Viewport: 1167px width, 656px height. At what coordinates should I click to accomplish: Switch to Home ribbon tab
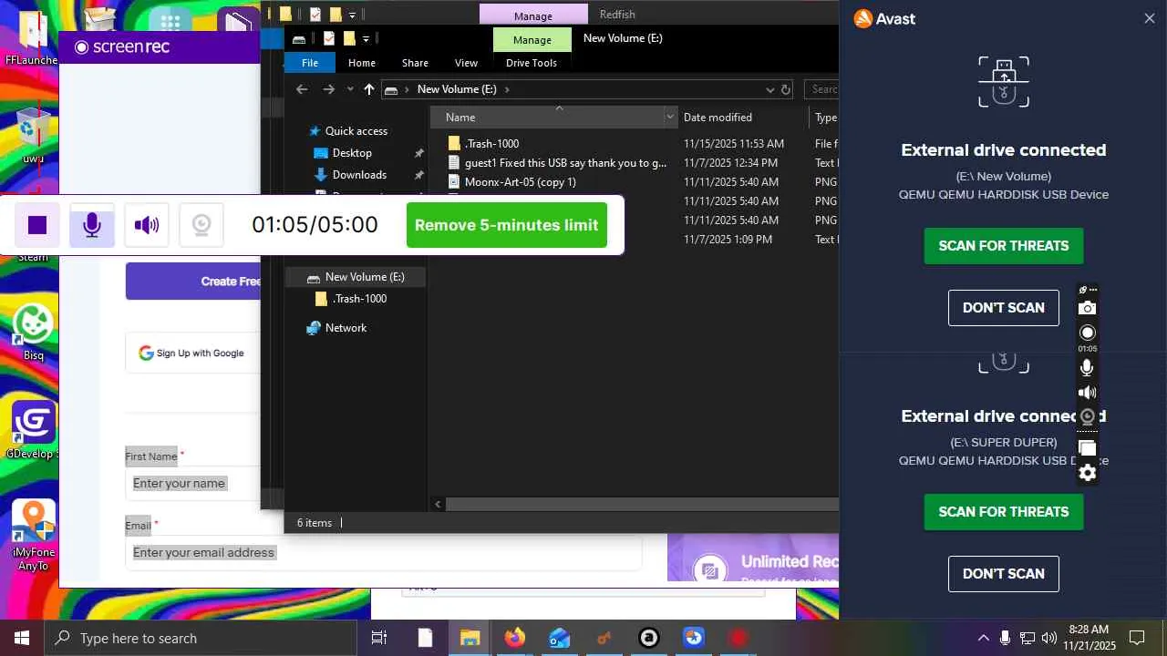(362, 63)
